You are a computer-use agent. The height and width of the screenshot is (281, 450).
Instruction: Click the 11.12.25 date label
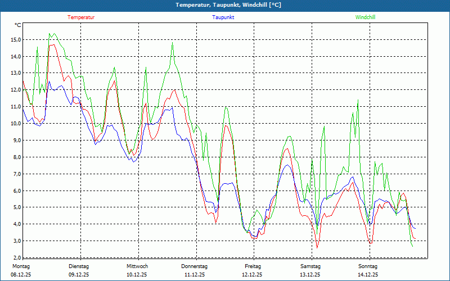[195, 275]
